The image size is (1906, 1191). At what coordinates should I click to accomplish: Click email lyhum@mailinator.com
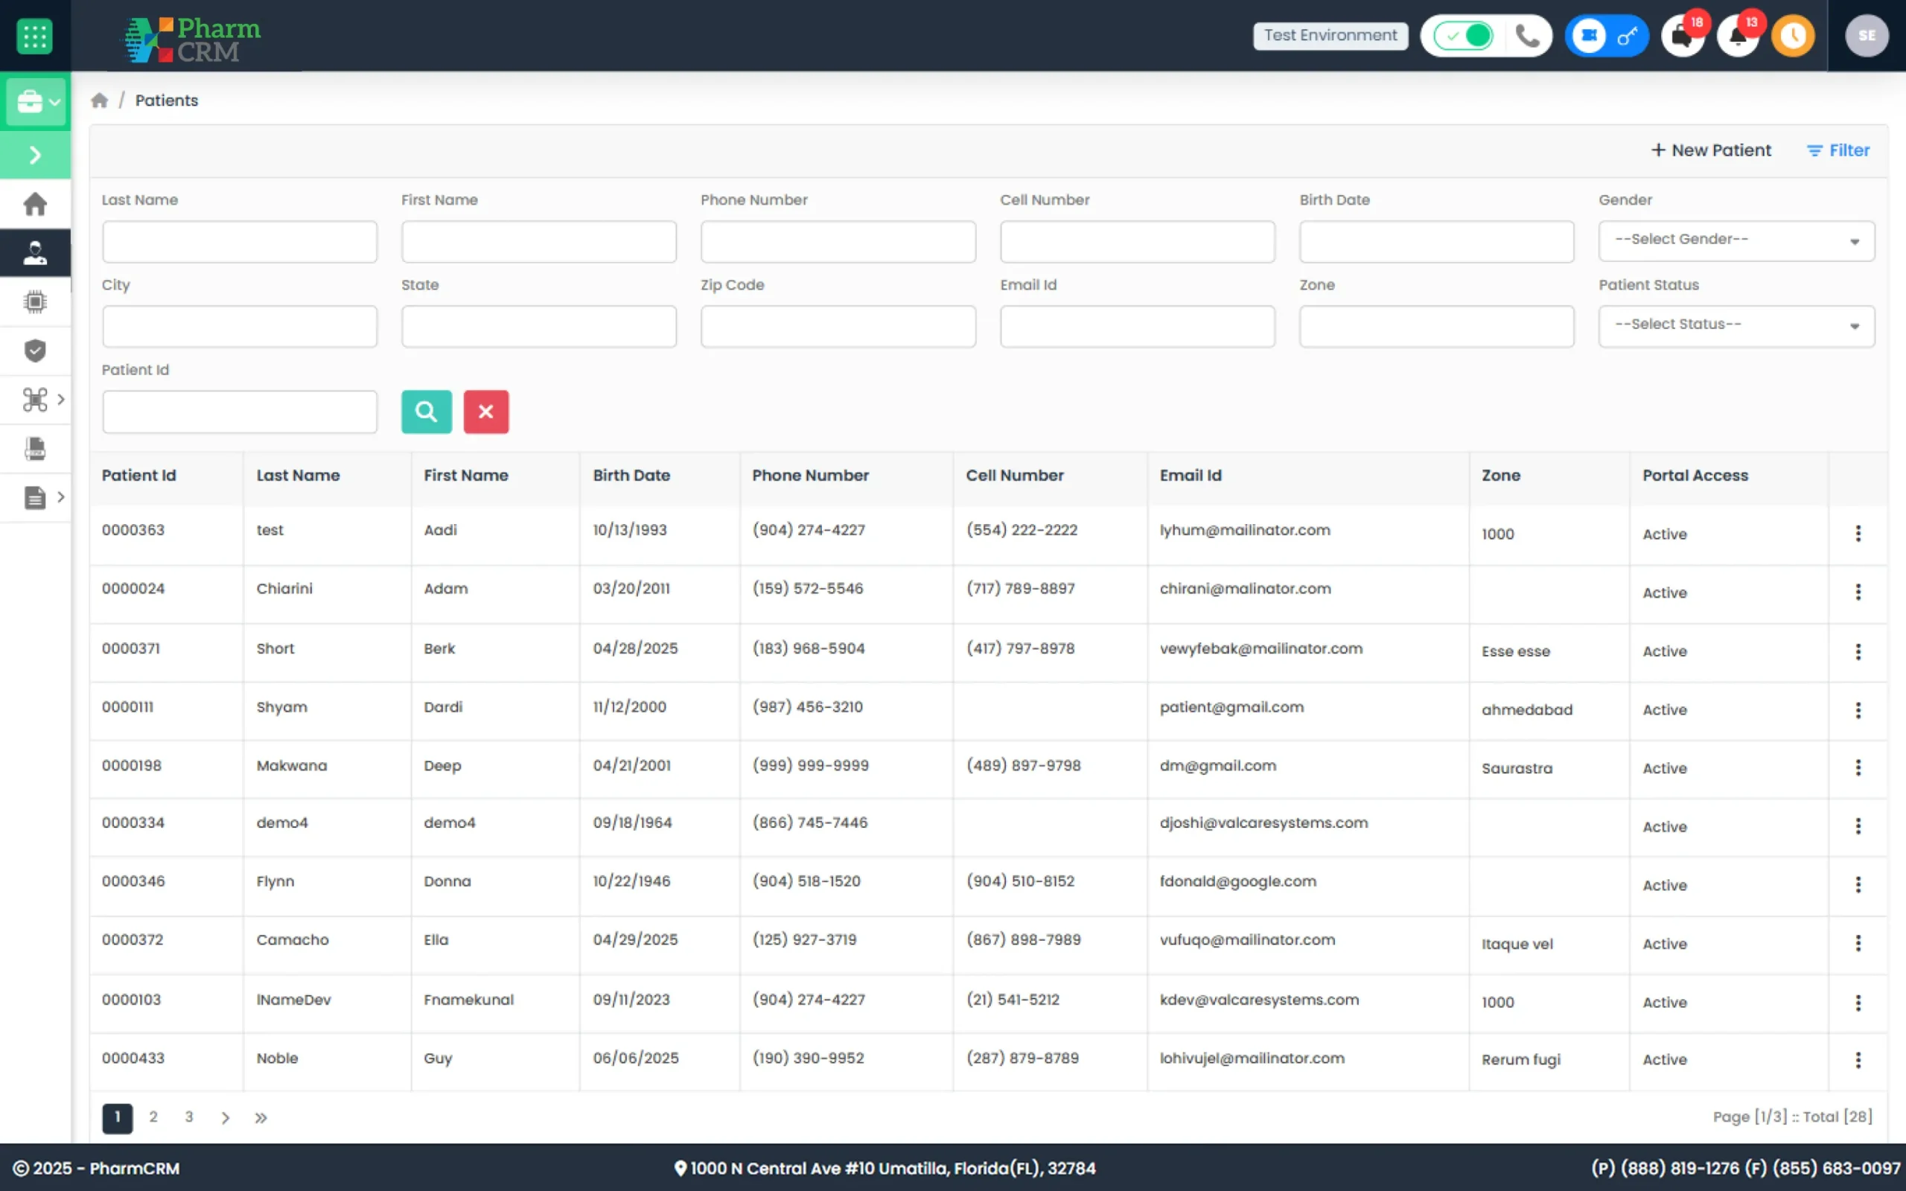click(x=1244, y=530)
